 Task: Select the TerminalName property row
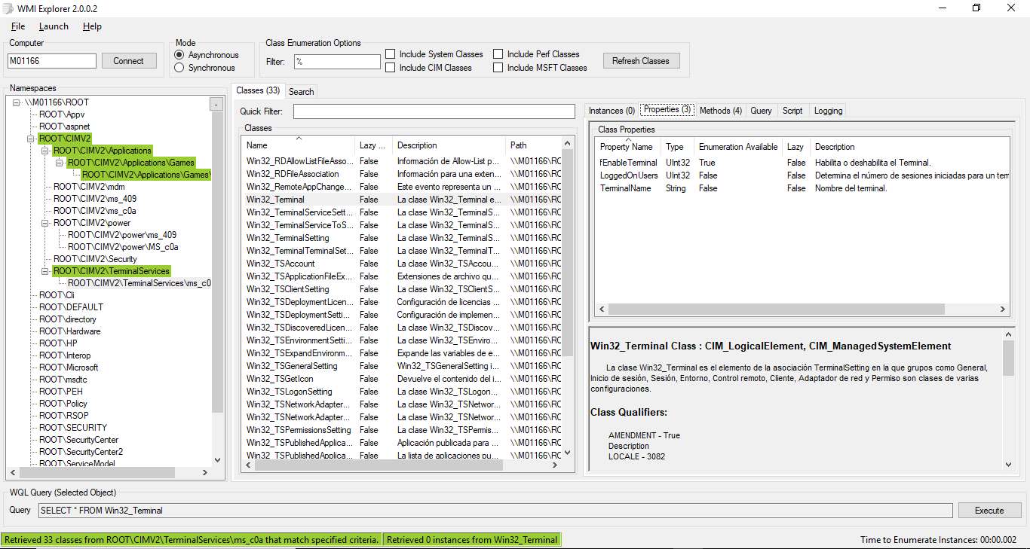(802, 188)
